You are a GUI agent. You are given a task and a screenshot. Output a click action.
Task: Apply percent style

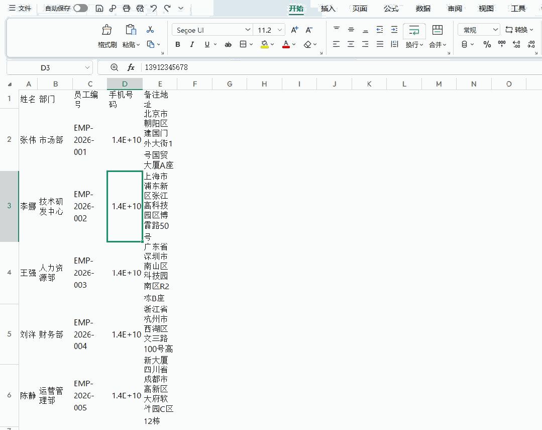(487, 44)
